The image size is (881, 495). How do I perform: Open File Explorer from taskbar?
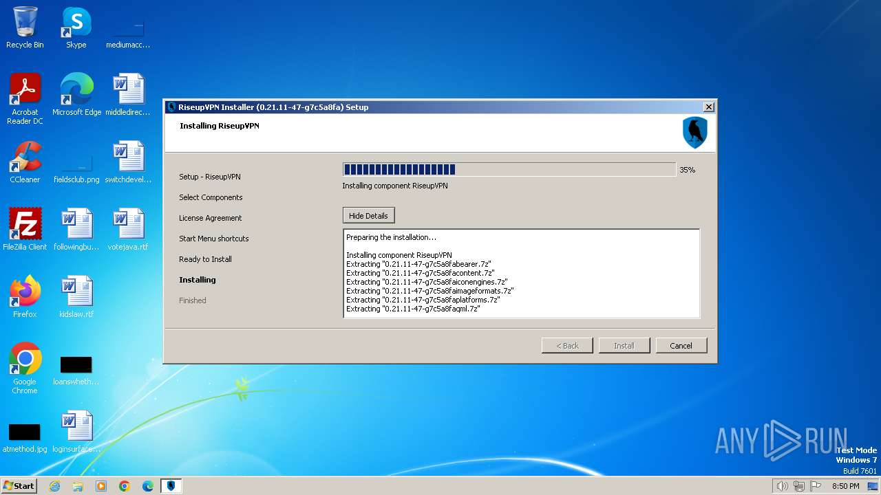click(78, 486)
